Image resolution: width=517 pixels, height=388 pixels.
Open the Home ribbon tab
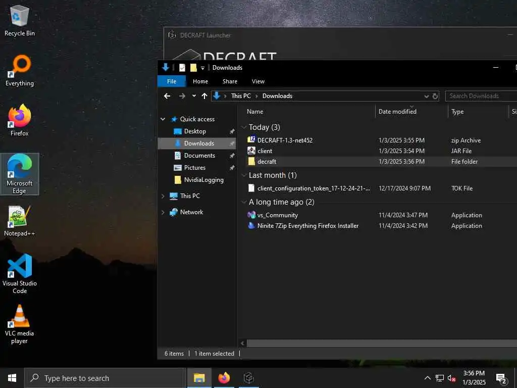pos(200,81)
